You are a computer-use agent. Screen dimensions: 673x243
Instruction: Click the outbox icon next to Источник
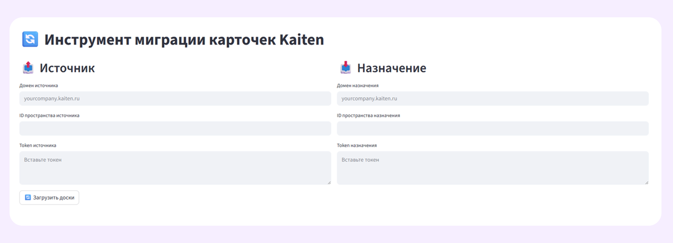pyautogui.click(x=28, y=68)
